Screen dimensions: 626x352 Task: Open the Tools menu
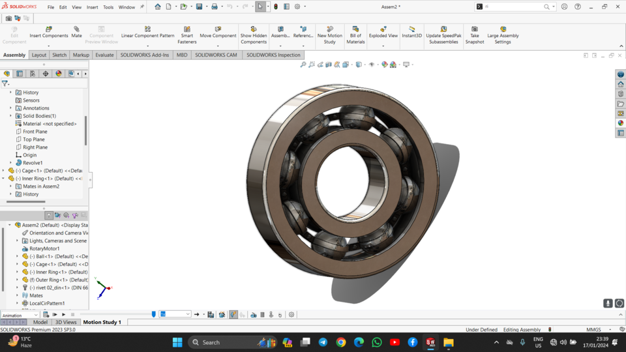(108, 7)
